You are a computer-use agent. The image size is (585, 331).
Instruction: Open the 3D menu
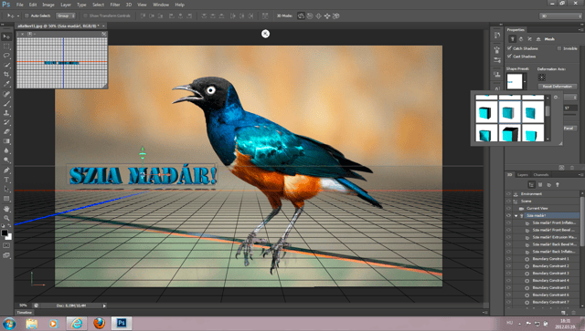point(129,5)
